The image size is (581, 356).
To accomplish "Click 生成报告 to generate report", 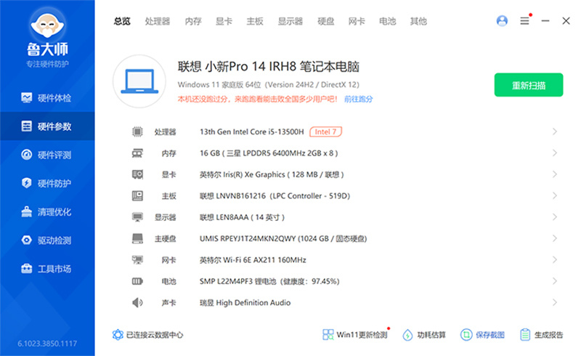I will coord(541,335).
